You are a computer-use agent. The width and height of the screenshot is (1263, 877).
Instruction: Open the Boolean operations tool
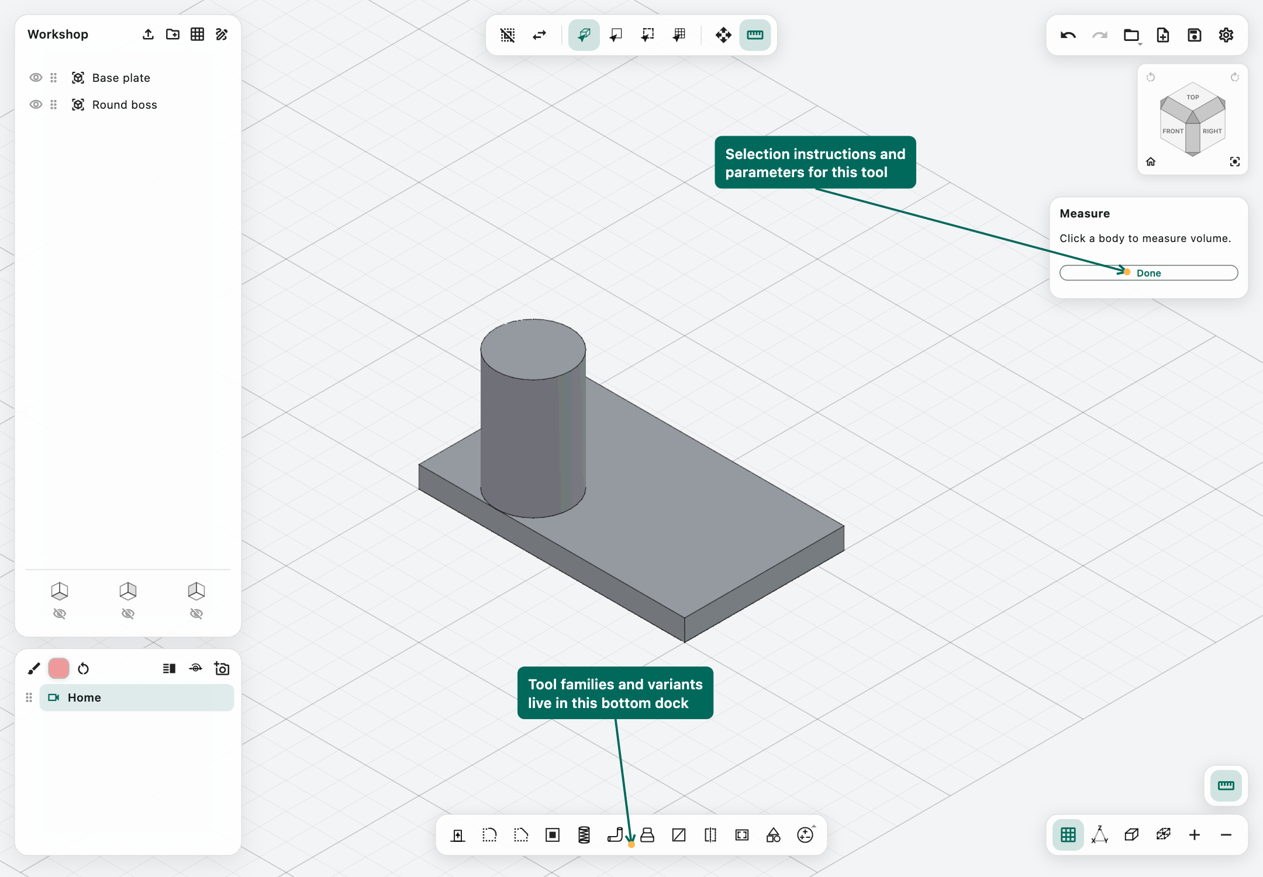click(x=805, y=835)
